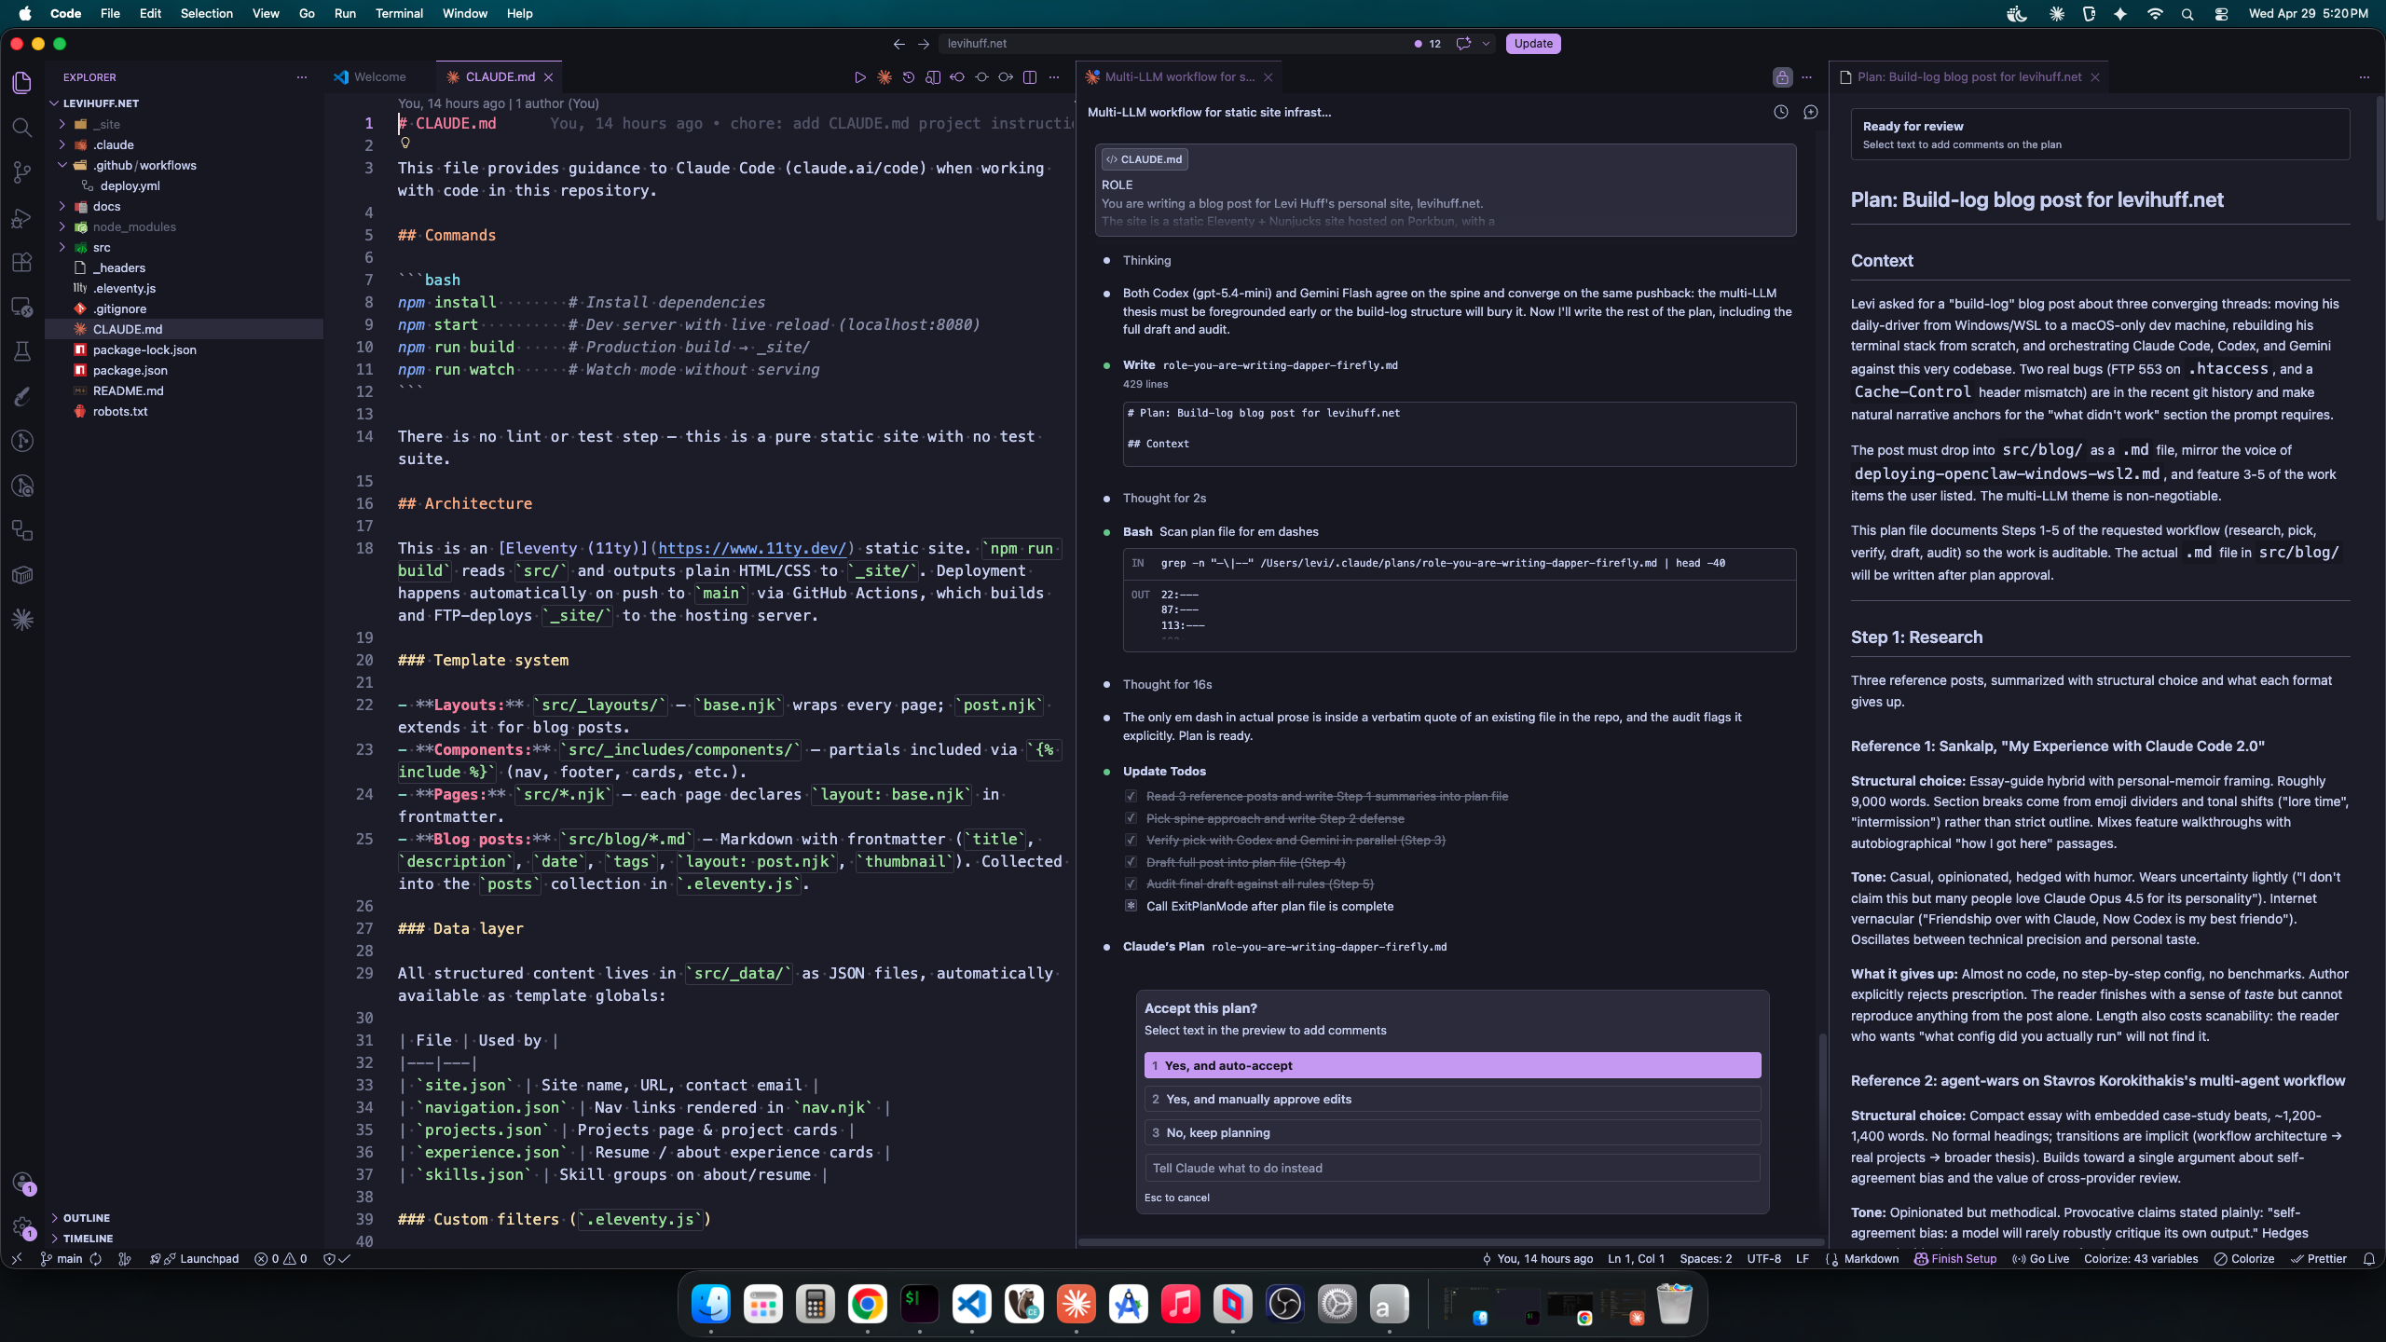Click the Update button
Screen dimensions: 2386x1342
1532,44
